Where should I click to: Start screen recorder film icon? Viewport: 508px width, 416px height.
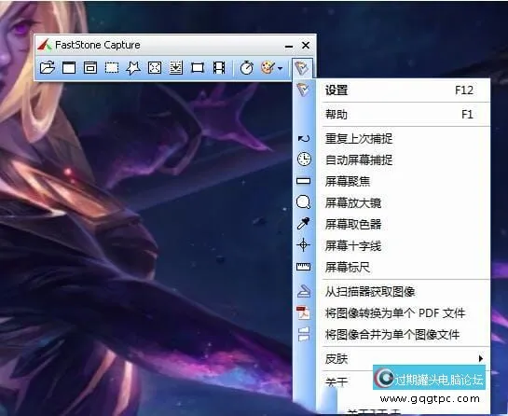click(219, 68)
